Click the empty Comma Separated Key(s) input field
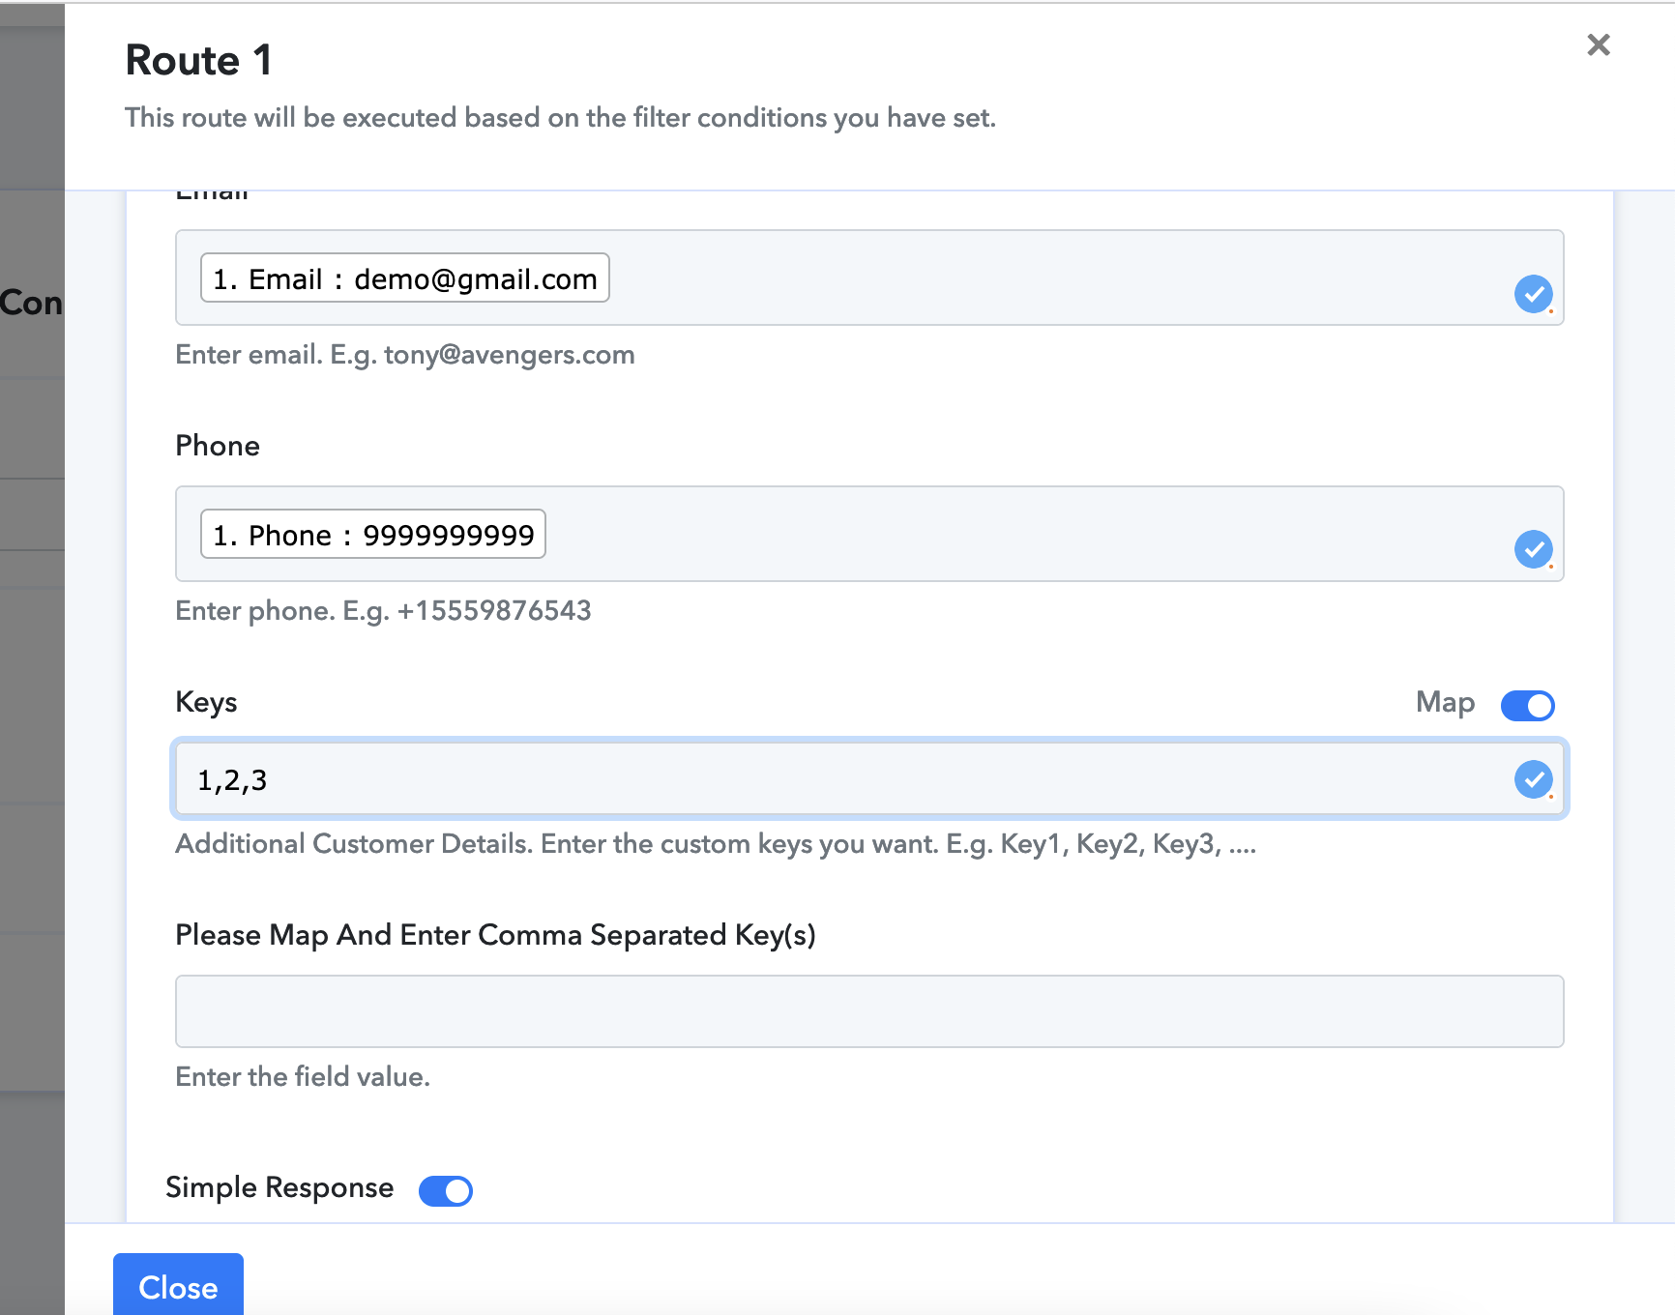Viewport: 1675px width, 1315px height. [869, 1011]
